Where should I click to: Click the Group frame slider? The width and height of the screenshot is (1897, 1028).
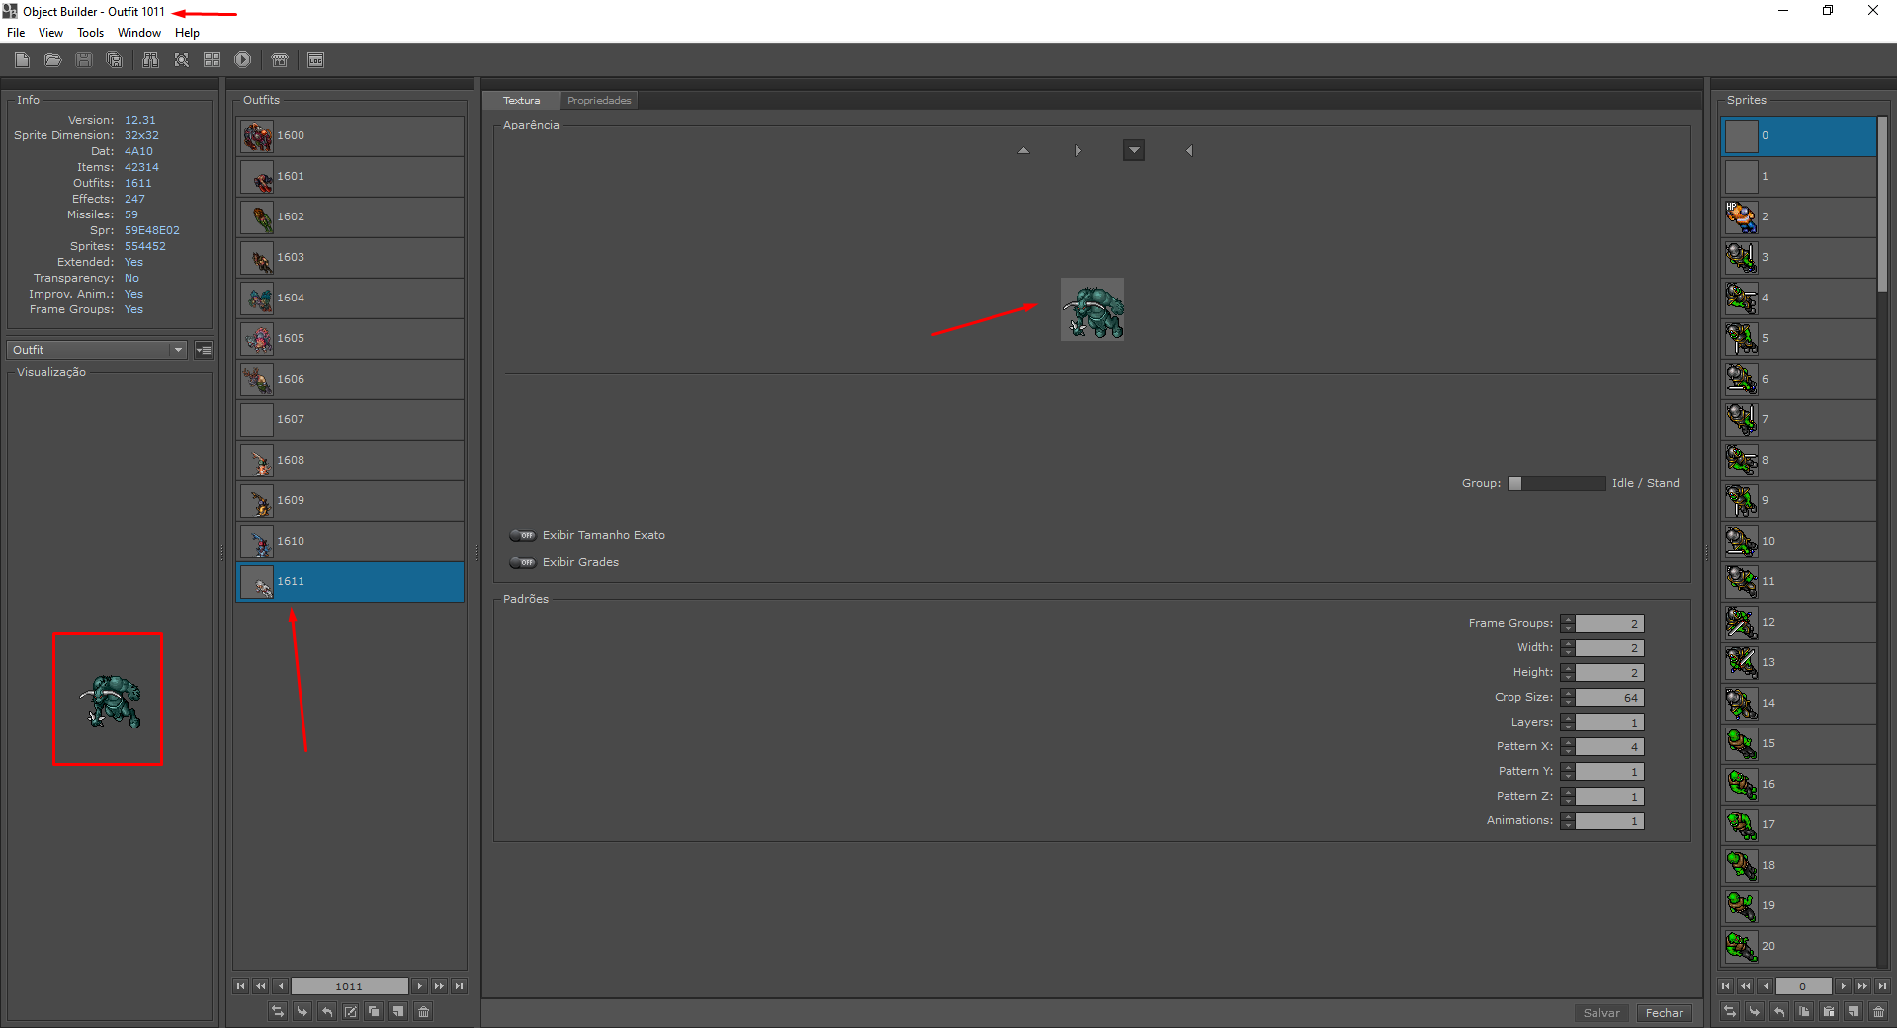pos(1557,483)
